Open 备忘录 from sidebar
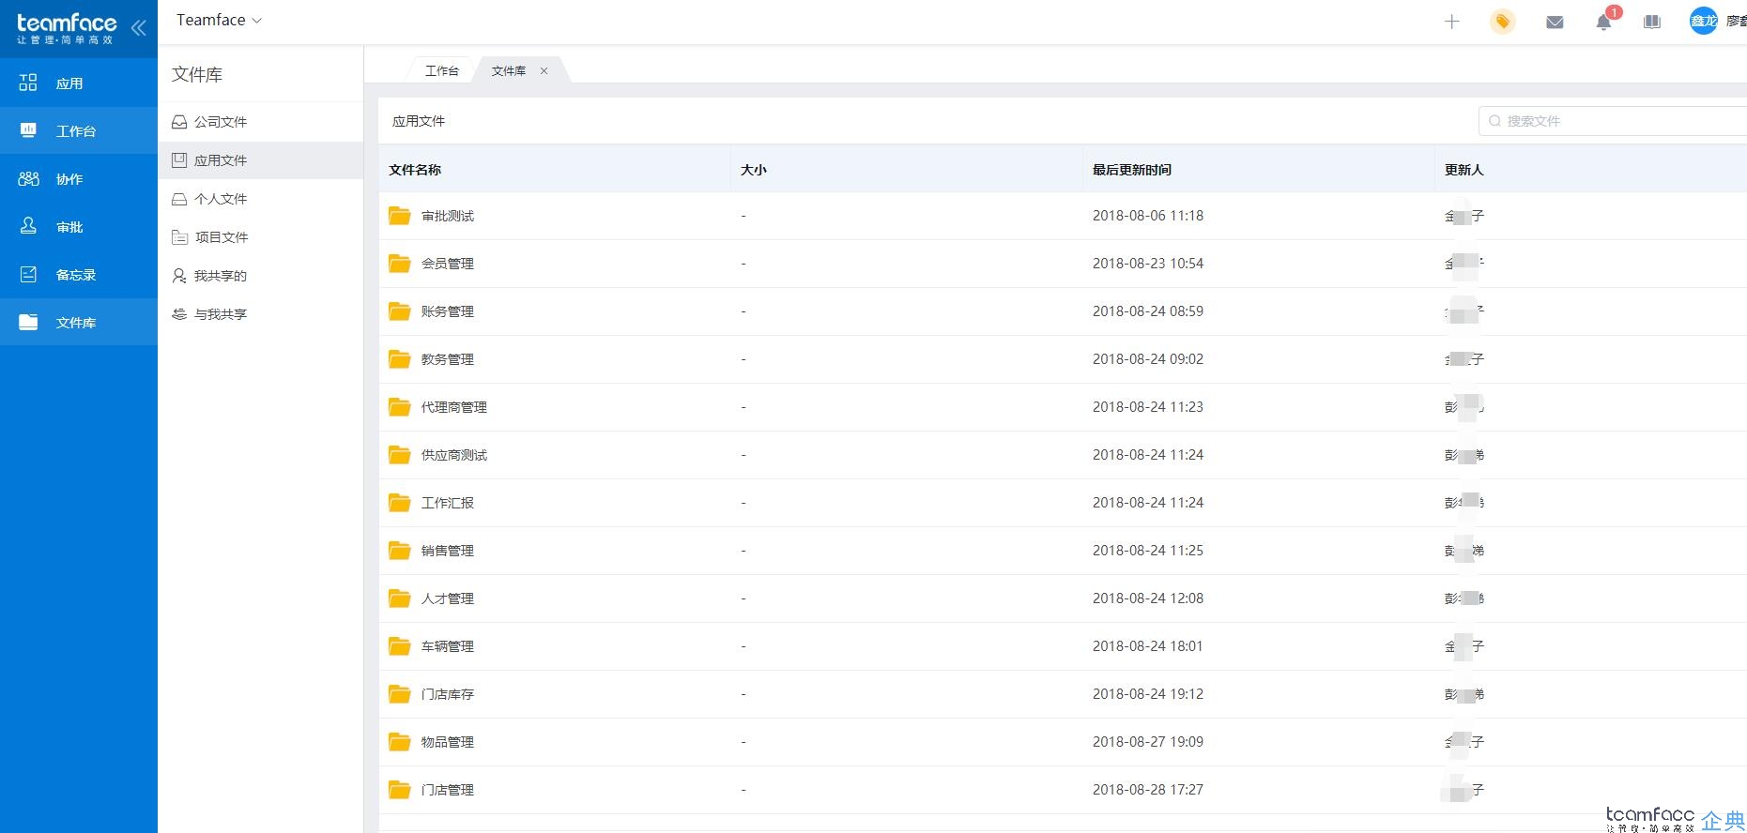The height and width of the screenshot is (833, 1747). click(79, 274)
